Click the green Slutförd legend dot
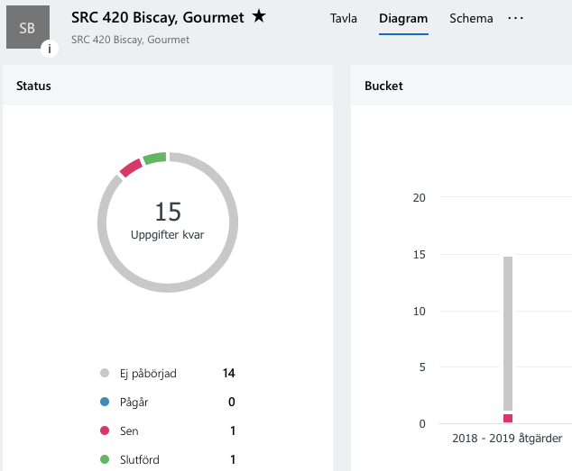 (x=105, y=460)
